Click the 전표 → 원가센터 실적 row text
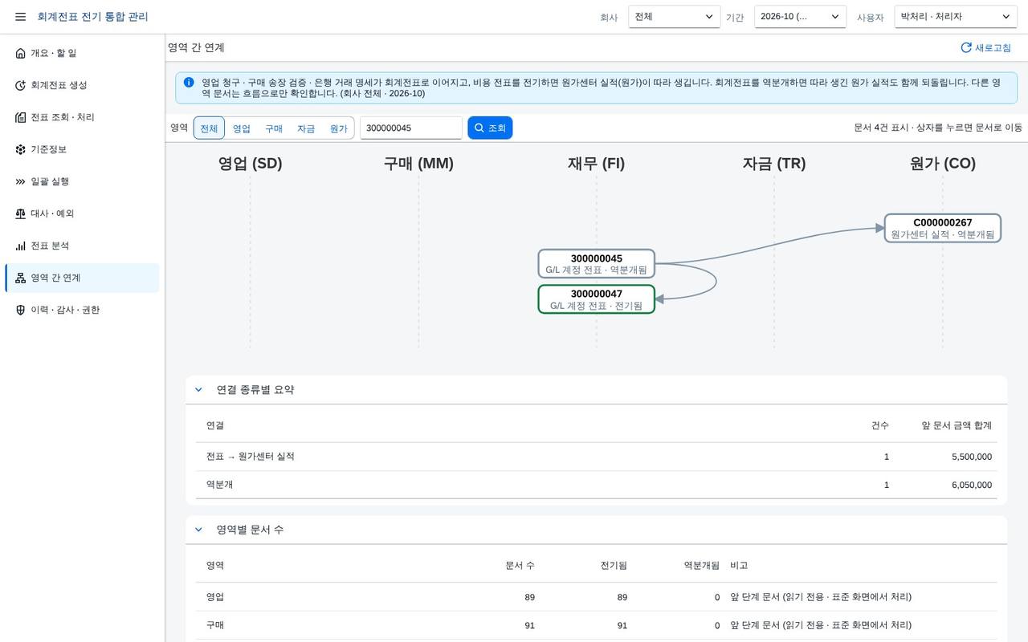Screen dimensions: 1028x642 click(251, 457)
